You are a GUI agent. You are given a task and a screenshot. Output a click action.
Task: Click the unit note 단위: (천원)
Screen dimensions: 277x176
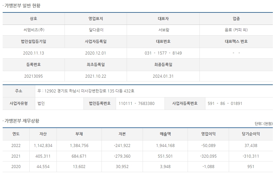[x=264, y=124]
